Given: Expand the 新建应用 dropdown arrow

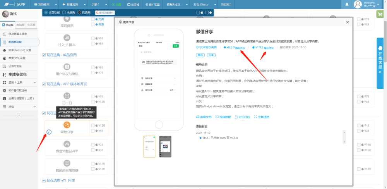Looking at the screenshot, I should pyautogui.click(x=85, y=4).
